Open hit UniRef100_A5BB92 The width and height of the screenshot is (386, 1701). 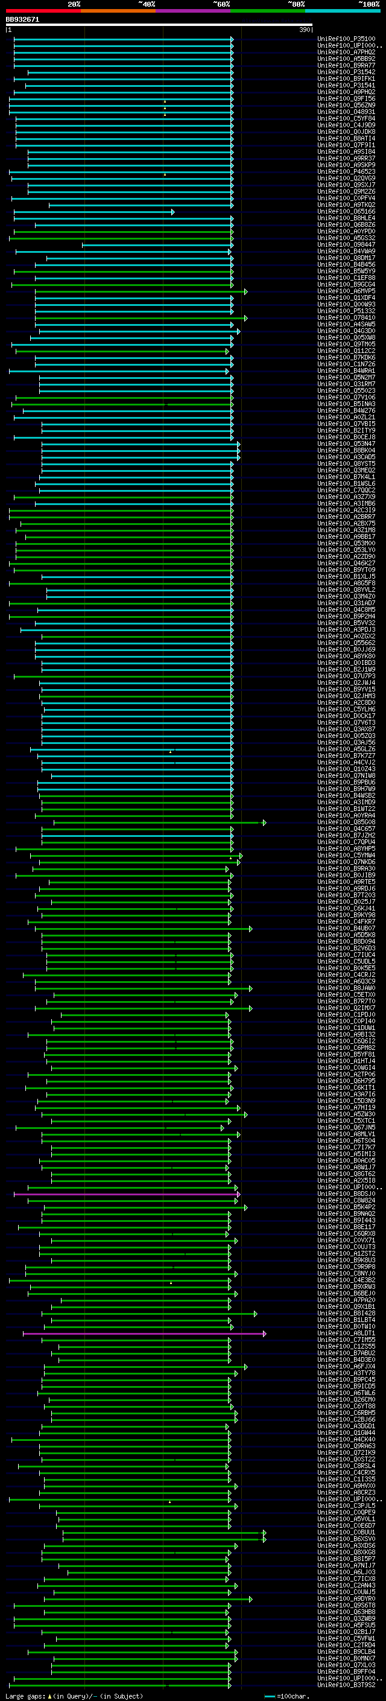click(346, 59)
